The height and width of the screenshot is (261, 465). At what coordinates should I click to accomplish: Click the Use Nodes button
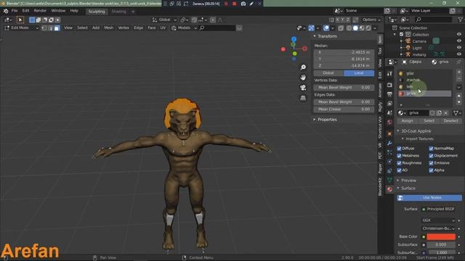[x=429, y=198]
